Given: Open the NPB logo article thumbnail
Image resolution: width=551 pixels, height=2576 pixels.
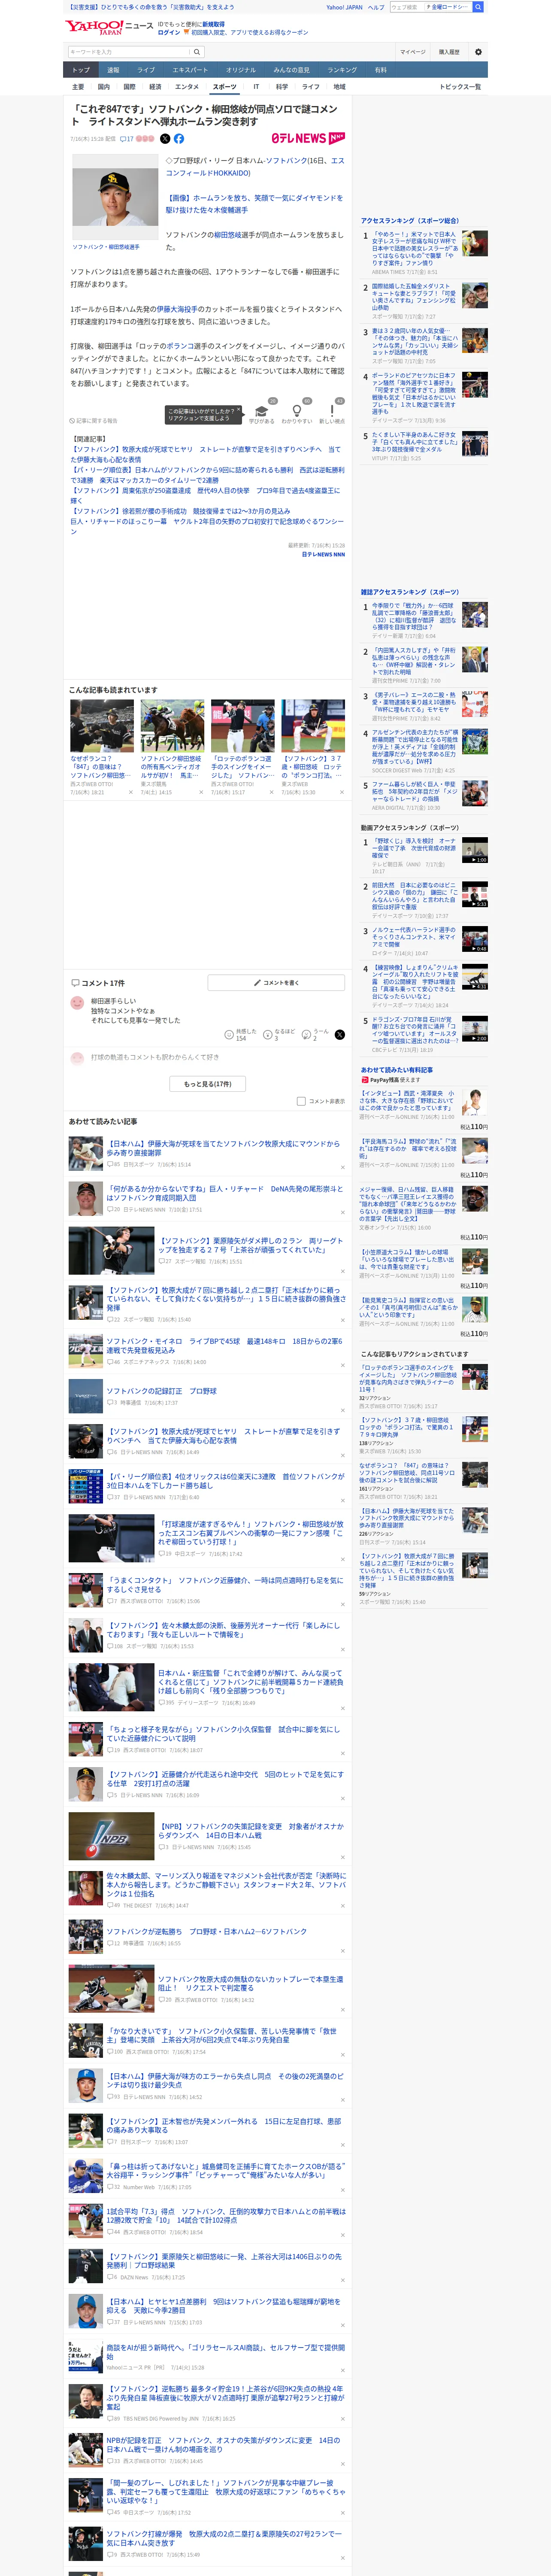Looking at the screenshot, I should pos(111,1835).
